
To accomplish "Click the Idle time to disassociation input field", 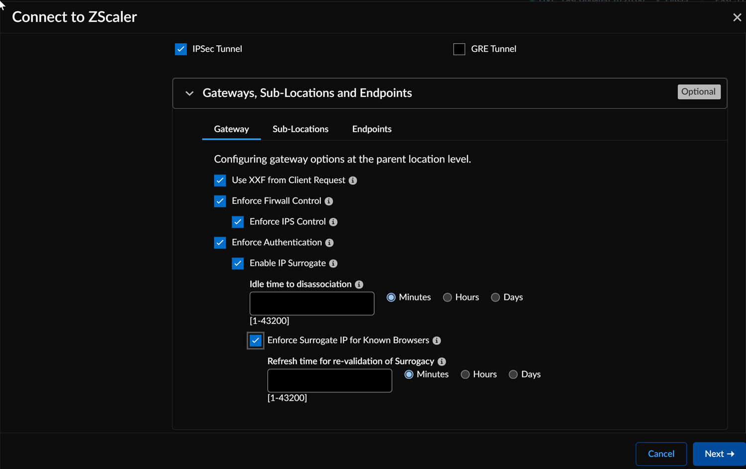I will [x=312, y=303].
